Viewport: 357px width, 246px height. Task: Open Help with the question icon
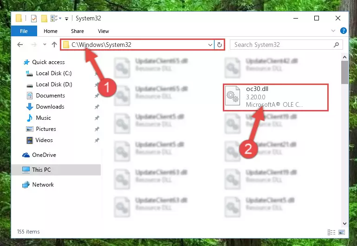tap(344, 31)
